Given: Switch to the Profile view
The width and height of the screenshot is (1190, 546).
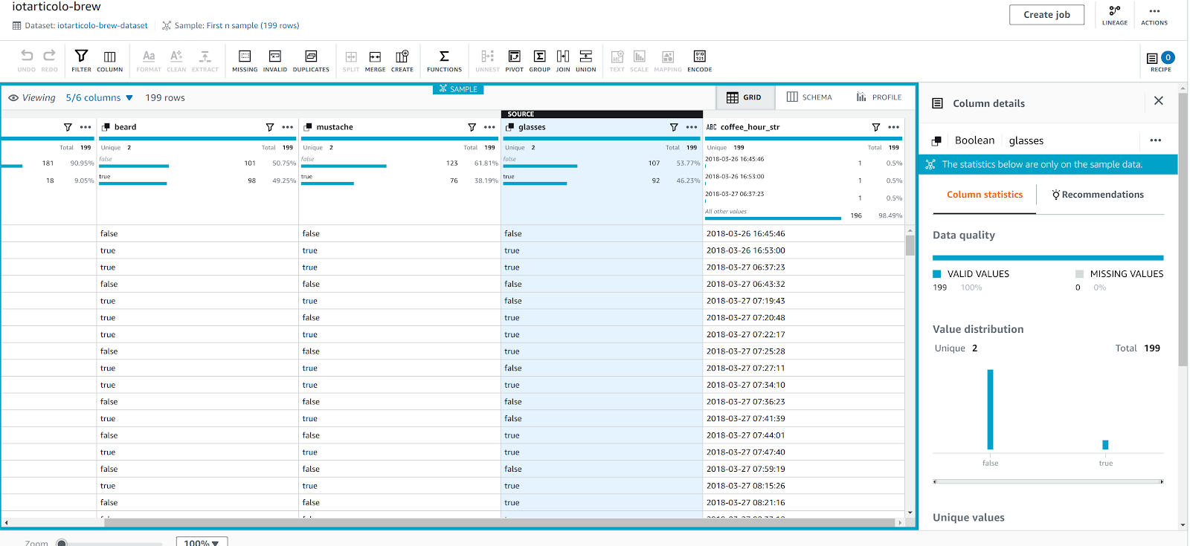Looking at the screenshot, I should click(879, 97).
